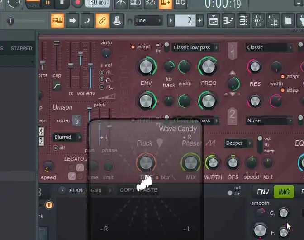Open the mixer icon
This screenshot has height=240, width=304.
258,20
